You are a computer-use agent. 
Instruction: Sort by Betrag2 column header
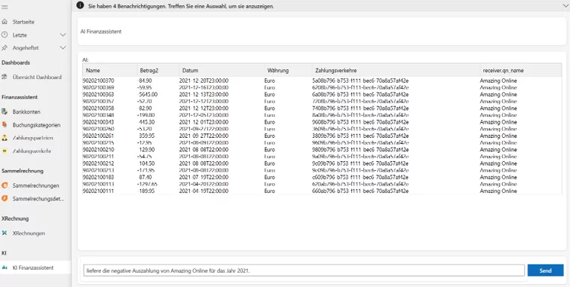[x=158, y=71]
